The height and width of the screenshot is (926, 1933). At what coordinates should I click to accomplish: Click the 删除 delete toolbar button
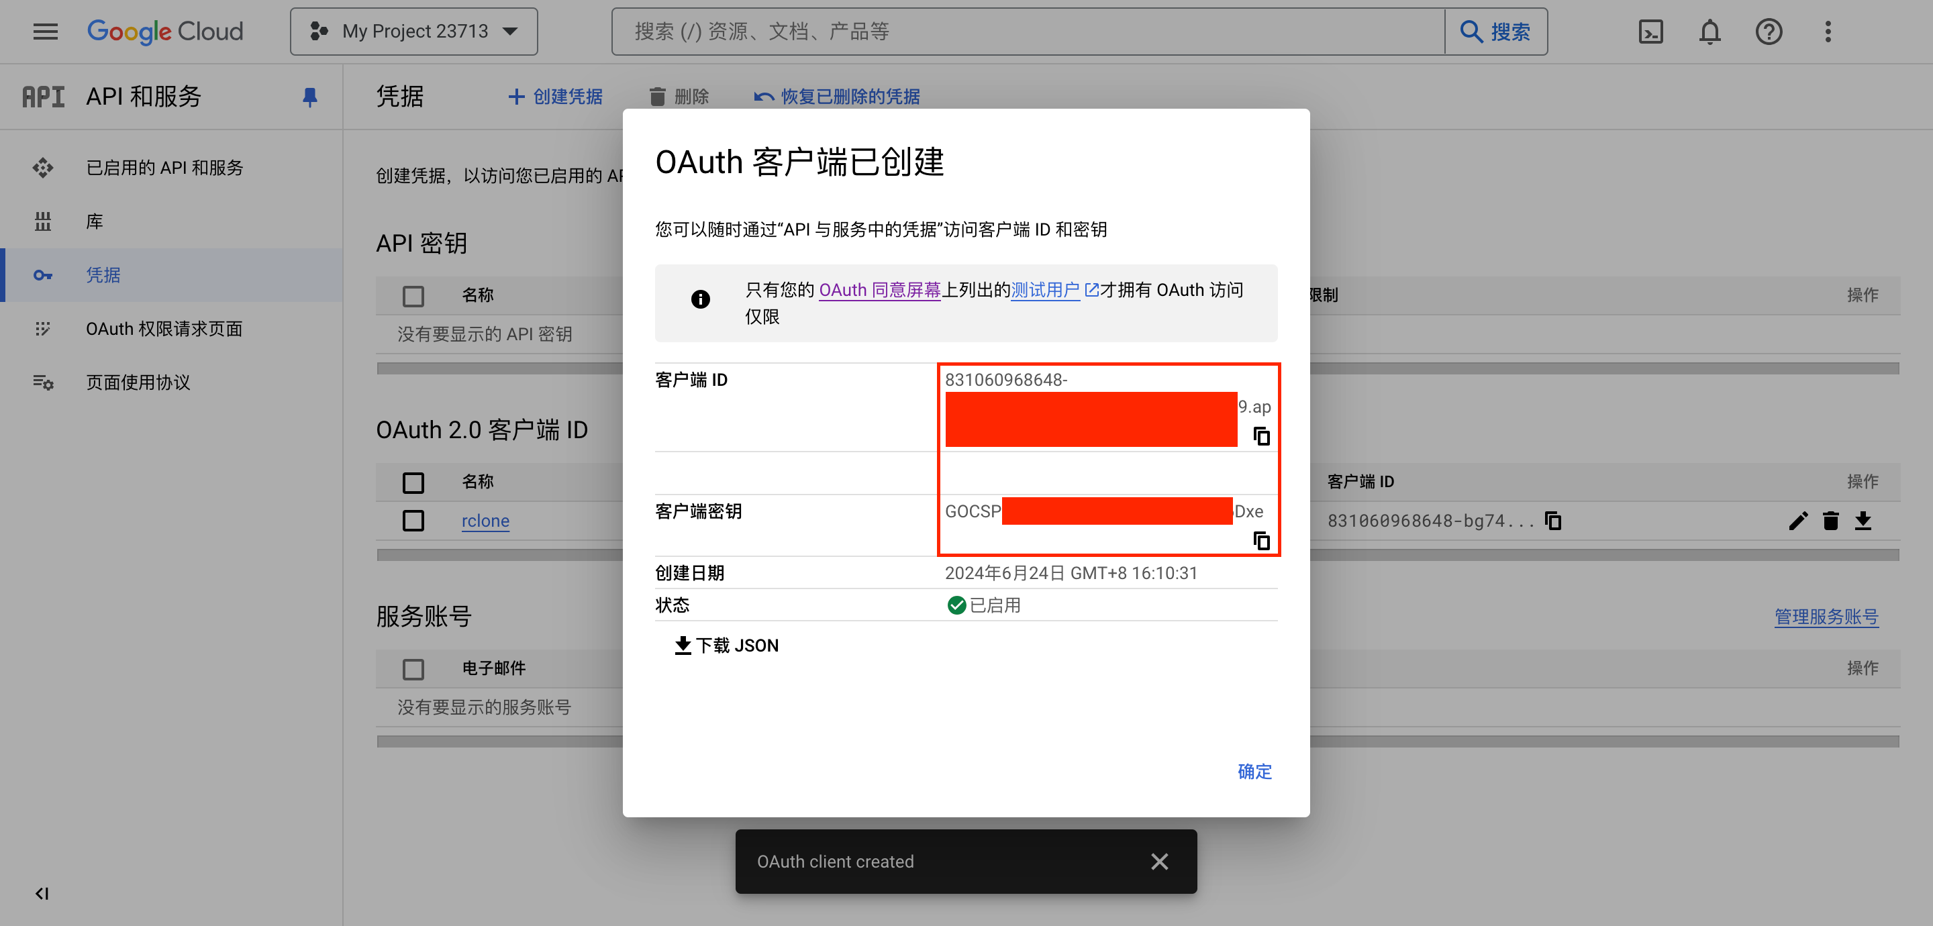coord(679,97)
